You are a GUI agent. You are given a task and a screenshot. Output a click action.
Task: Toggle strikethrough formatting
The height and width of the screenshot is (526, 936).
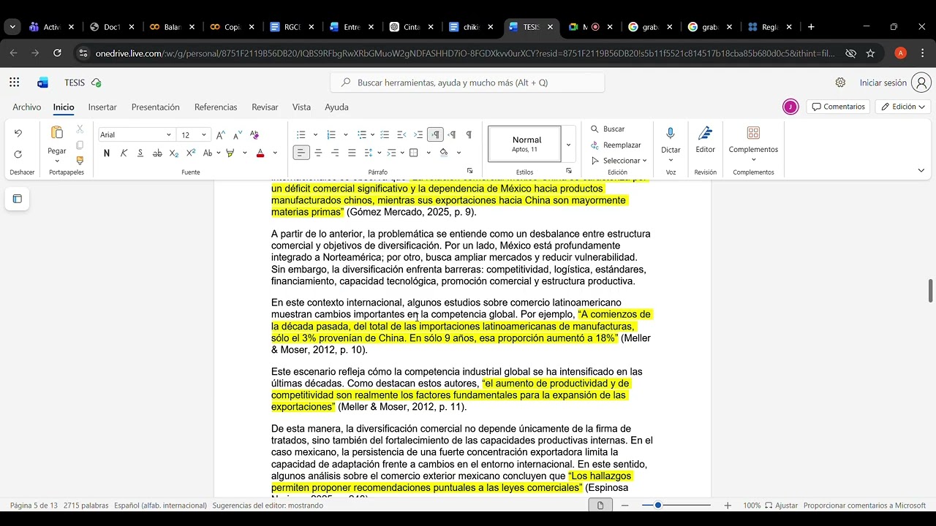coord(157,153)
